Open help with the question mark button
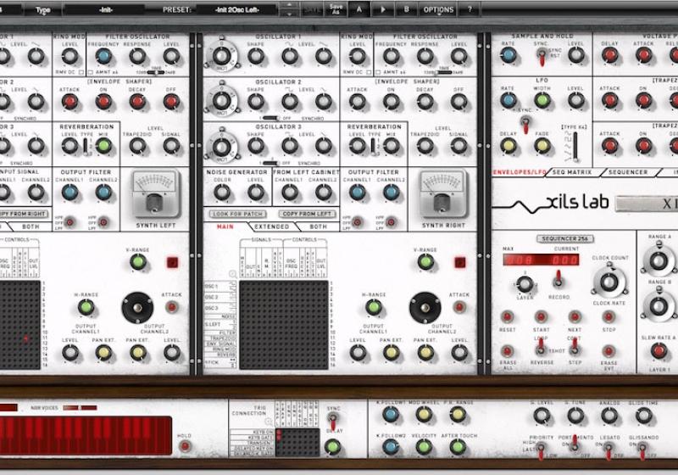This screenshot has height=475, width=678. point(470,9)
